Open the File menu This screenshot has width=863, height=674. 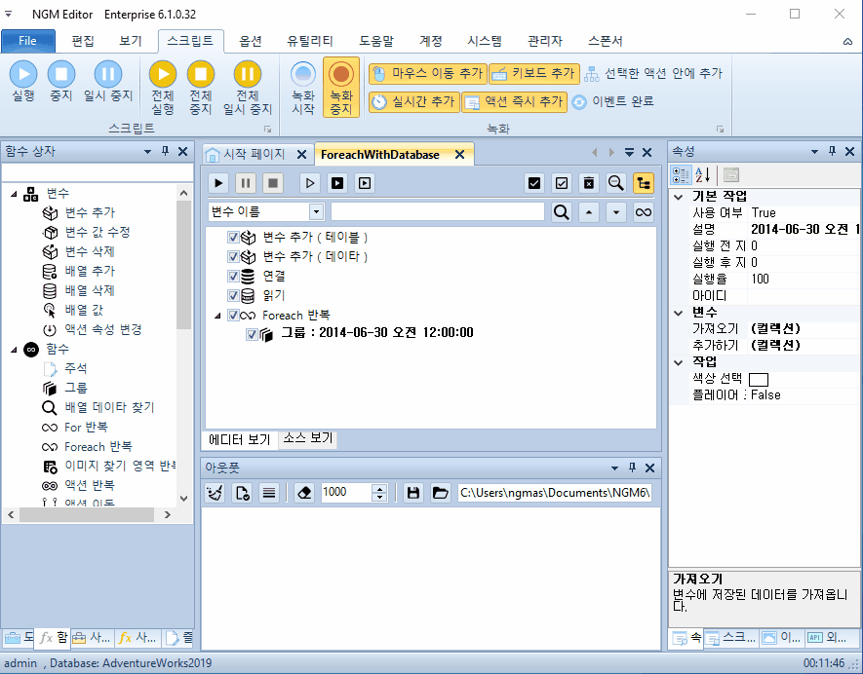(x=27, y=41)
